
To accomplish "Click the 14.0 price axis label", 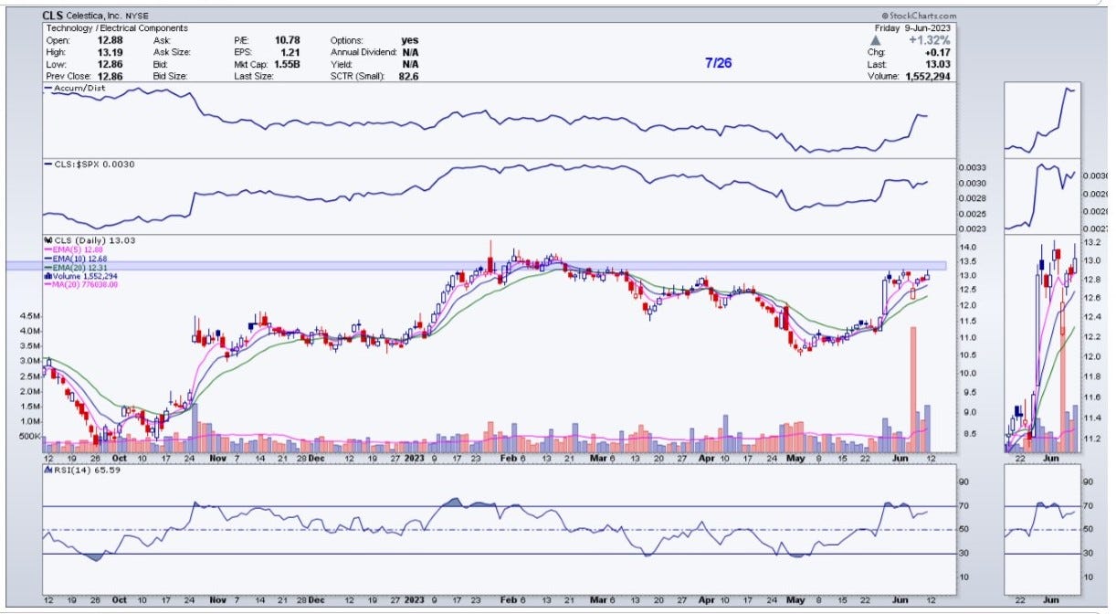I will 967,248.
